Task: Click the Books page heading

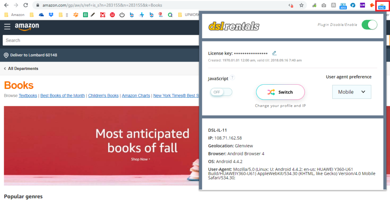Action: 19,85
